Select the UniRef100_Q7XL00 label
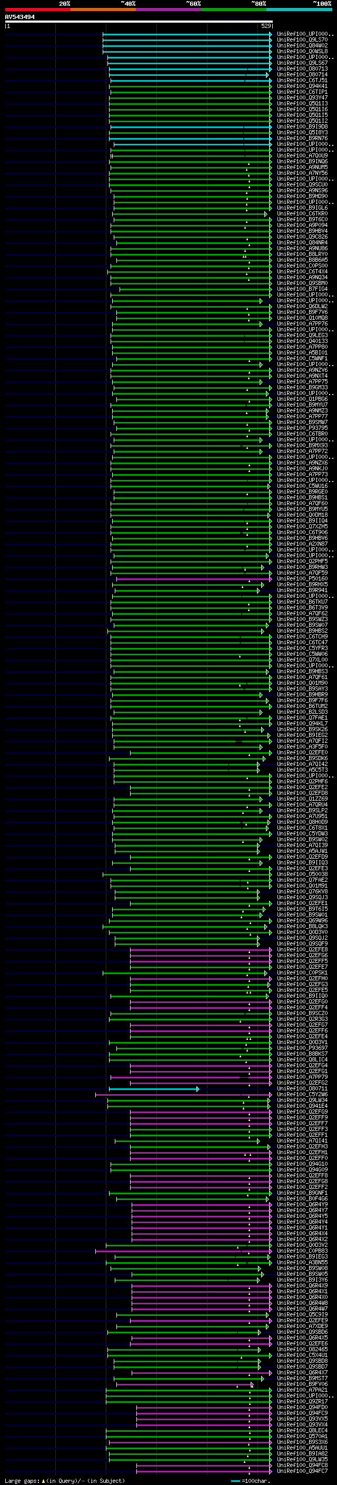Viewport: 337px width, 1485px height. coord(302,660)
